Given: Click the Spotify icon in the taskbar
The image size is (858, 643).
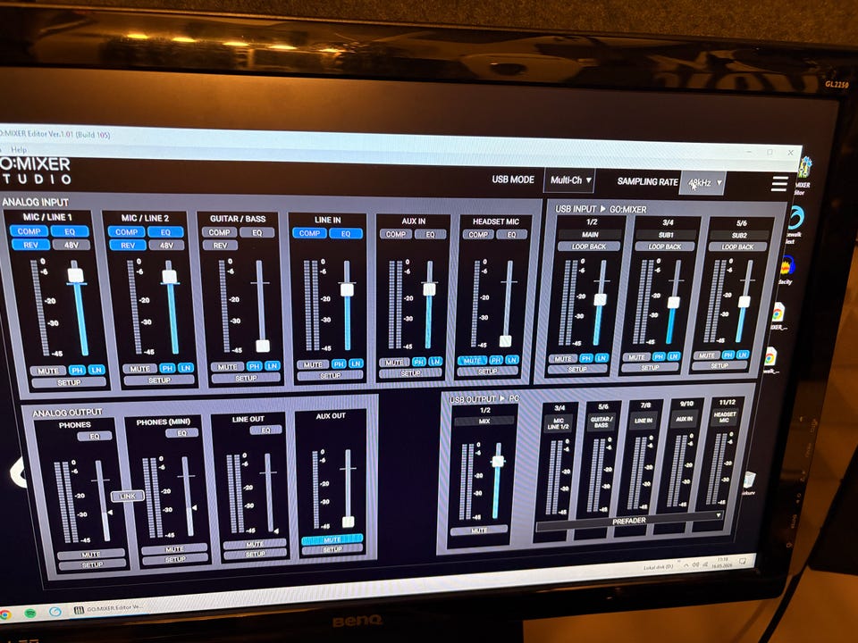Looking at the screenshot, I should 30,613.
